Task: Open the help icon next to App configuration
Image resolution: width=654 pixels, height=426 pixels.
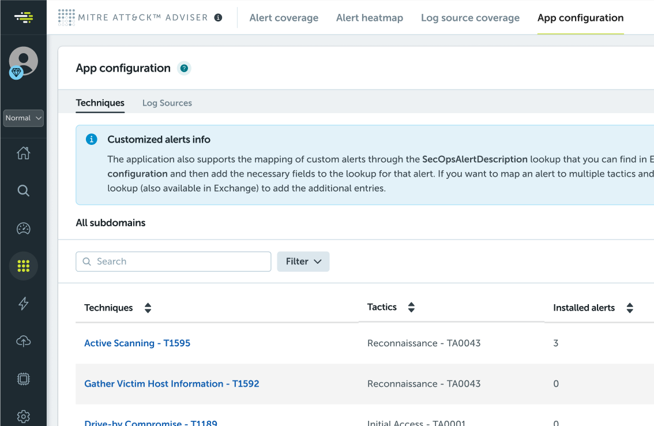Action: point(184,68)
